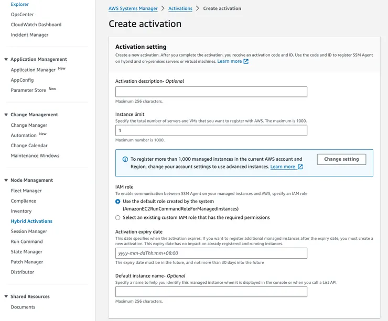The image size is (388, 321).
Task: Collapse the Node Management section
Action: pos(6,180)
